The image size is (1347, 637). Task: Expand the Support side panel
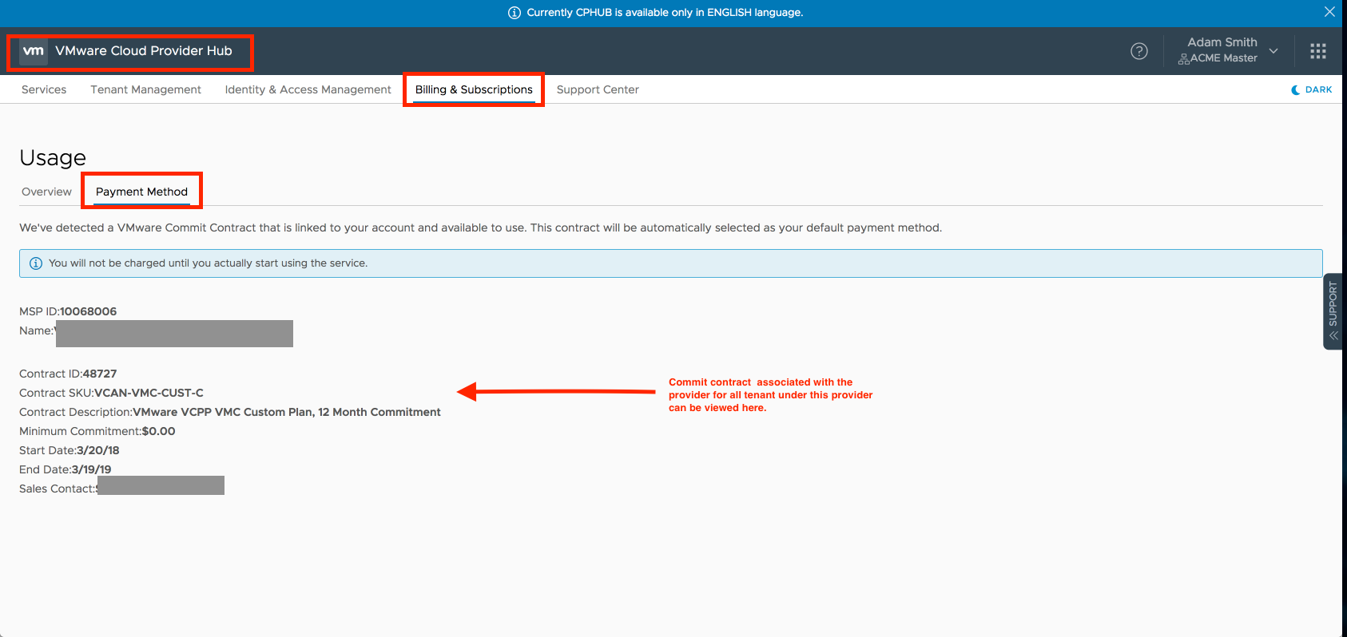coord(1333,311)
